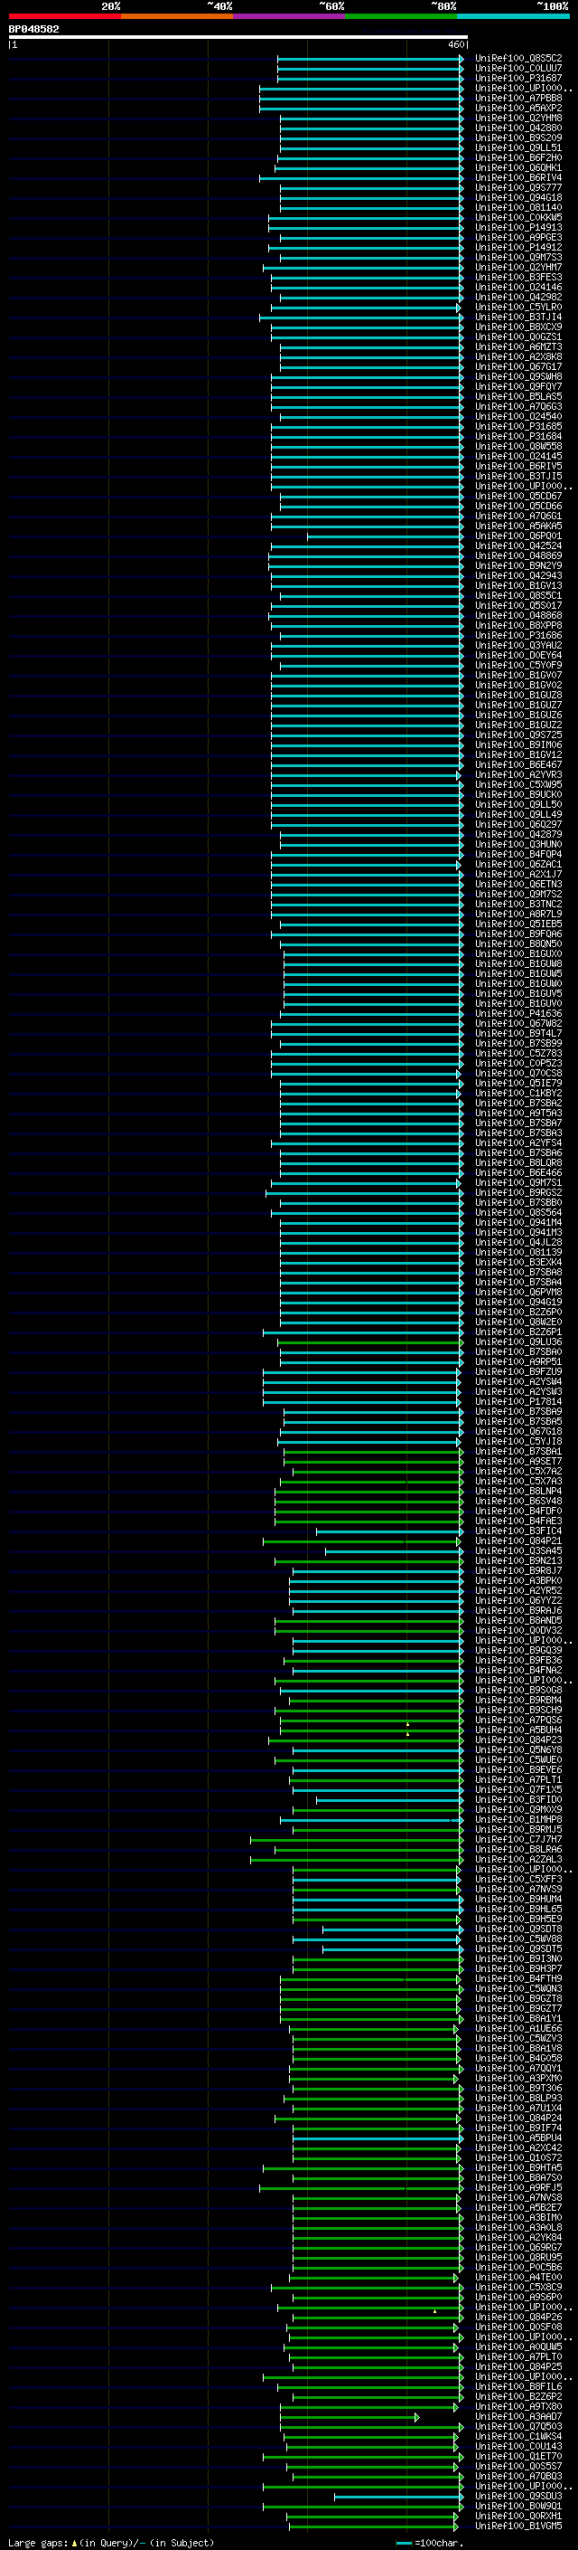The width and height of the screenshot is (578, 2550).
Task: Select hit label UniRef100_B6RIV4
Action: coord(518,178)
